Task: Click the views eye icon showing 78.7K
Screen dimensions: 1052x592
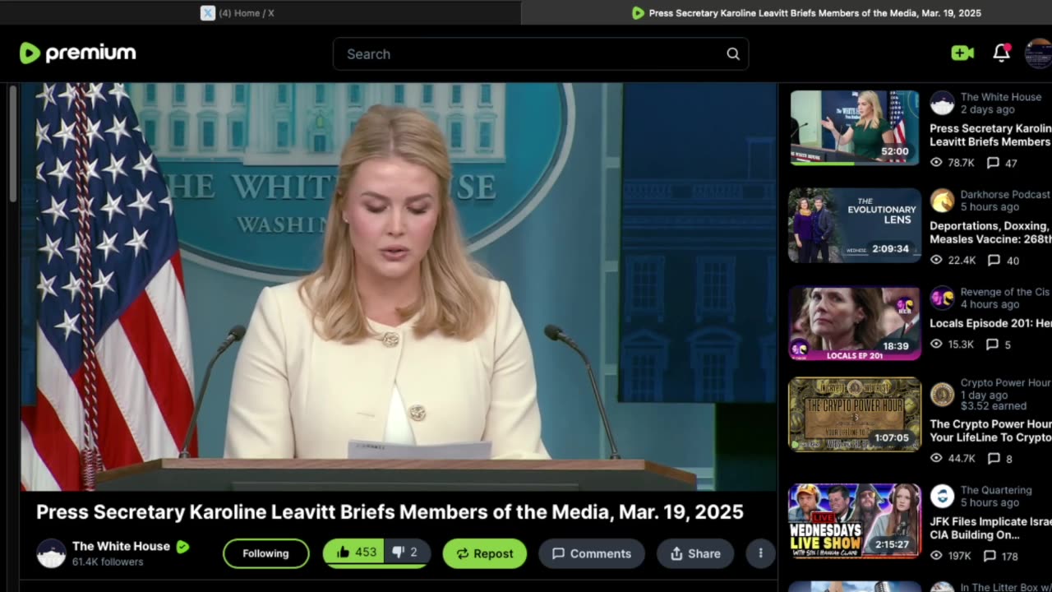Action: click(x=936, y=163)
